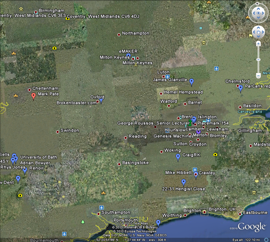Click the Adrian Bowyer placemark label
This screenshot has height=242, width=270.
click(x=35, y=163)
